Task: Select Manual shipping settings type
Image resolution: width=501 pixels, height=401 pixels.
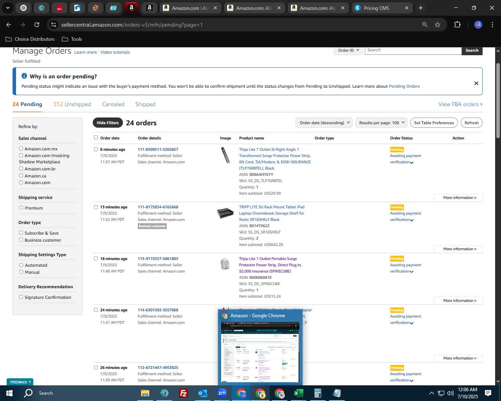Action: pyautogui.click(x=21, y=272)
